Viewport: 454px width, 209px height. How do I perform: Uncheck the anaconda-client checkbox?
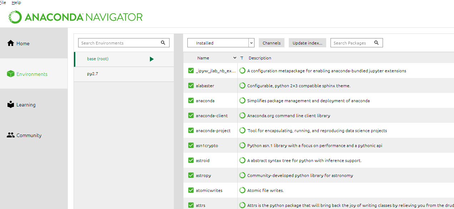coord(191,115)
